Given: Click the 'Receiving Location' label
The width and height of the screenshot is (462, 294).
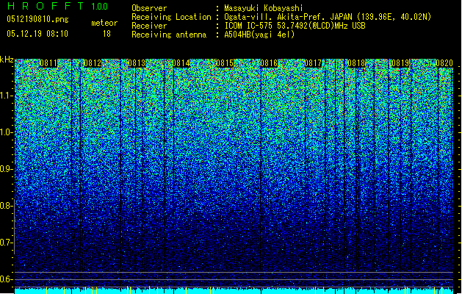Looking at the screenshot, I should pyautogui.click(x=171, y=17).
